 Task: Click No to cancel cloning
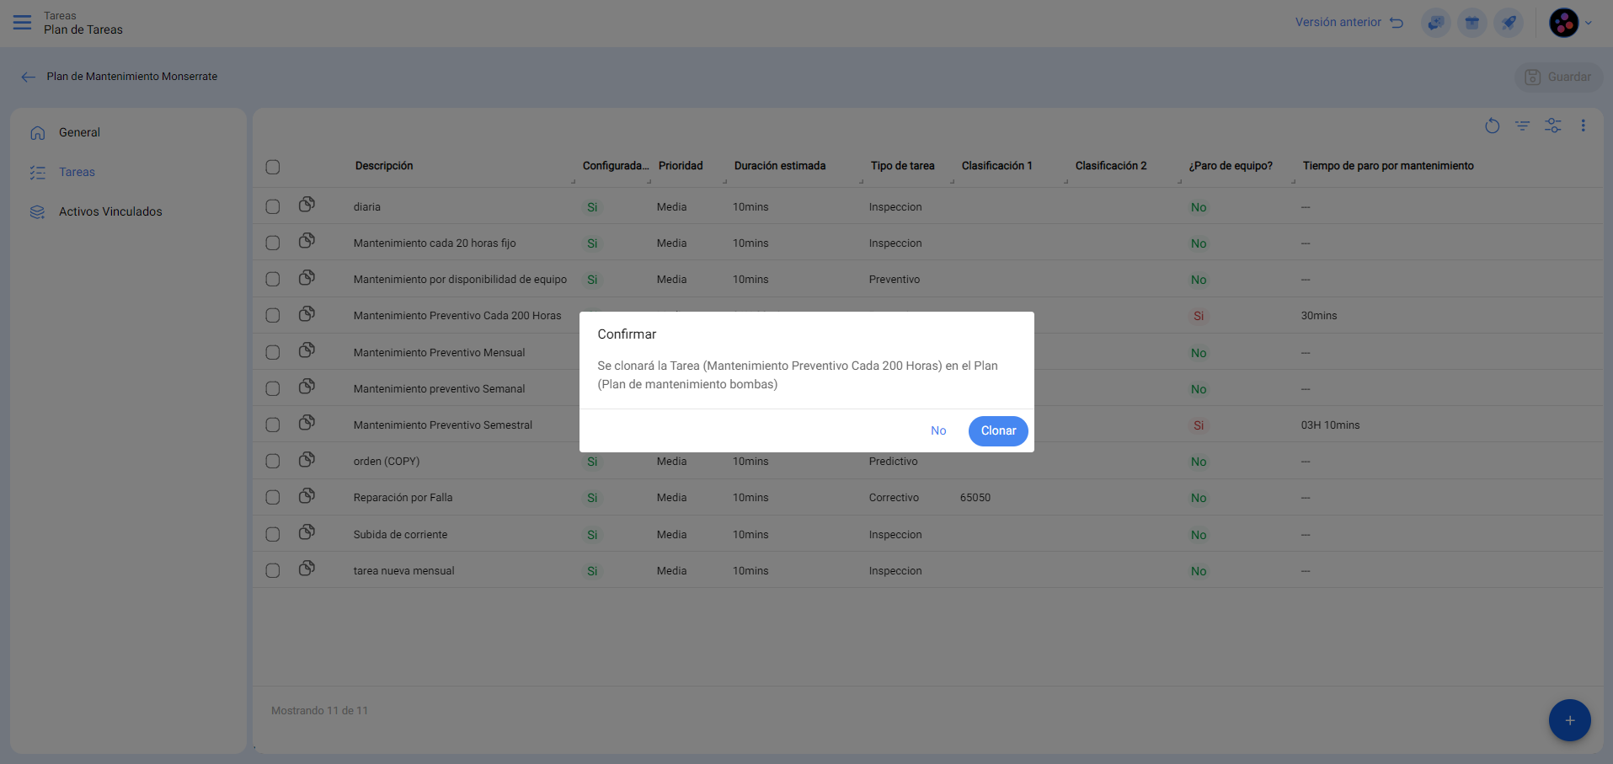[937, 430]
